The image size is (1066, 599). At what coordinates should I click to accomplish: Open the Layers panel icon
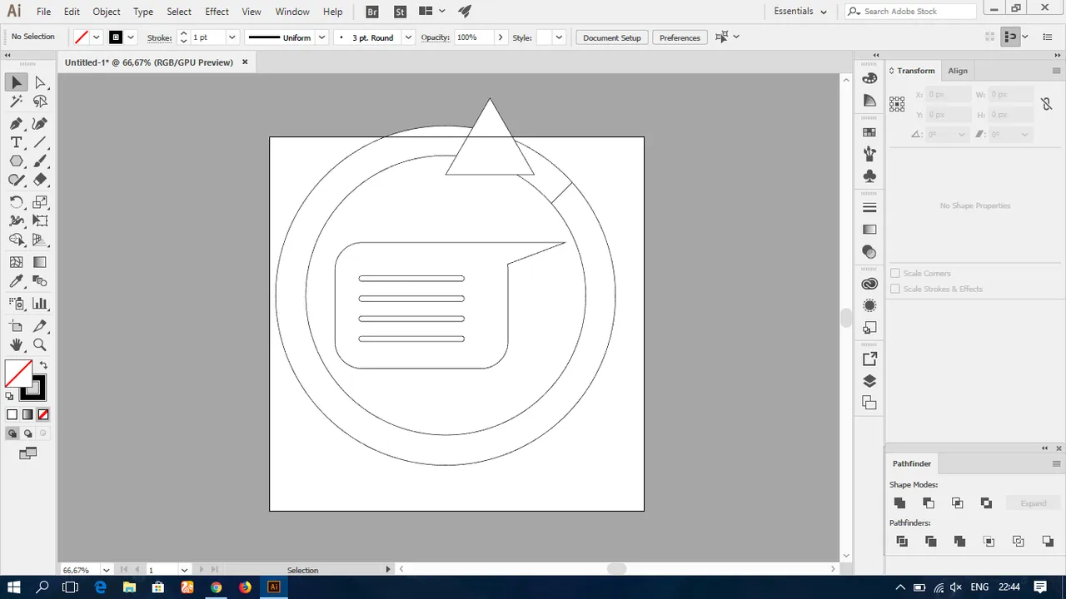click(x=869, y=381)
